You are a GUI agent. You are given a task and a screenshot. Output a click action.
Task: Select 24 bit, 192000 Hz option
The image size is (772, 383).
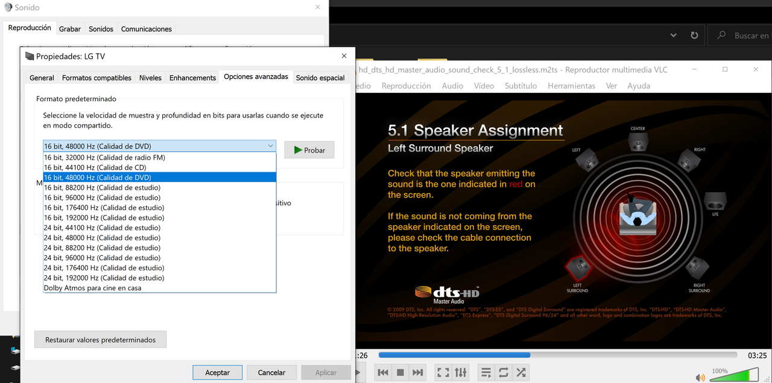click(x=160, y=278)
